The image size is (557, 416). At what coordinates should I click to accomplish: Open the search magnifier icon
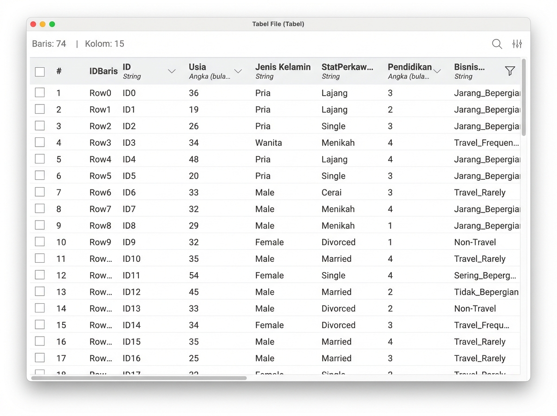point(497,44)
